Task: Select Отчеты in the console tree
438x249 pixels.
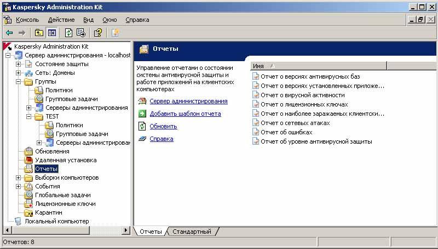Action: coord(47,169)
